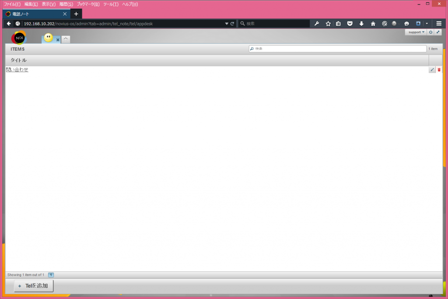
Task: Bookmark page with the star icon
Action: 328,24
